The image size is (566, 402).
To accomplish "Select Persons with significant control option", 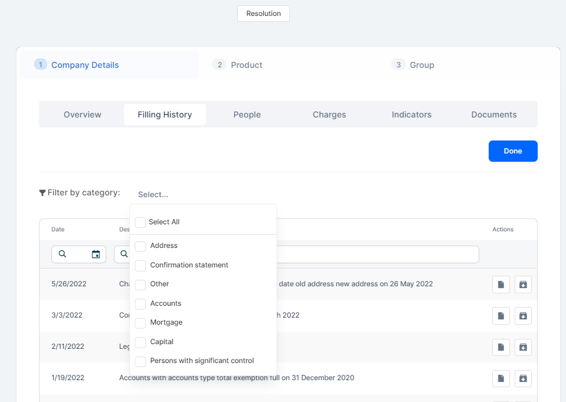I will click(x=140, y=361).
